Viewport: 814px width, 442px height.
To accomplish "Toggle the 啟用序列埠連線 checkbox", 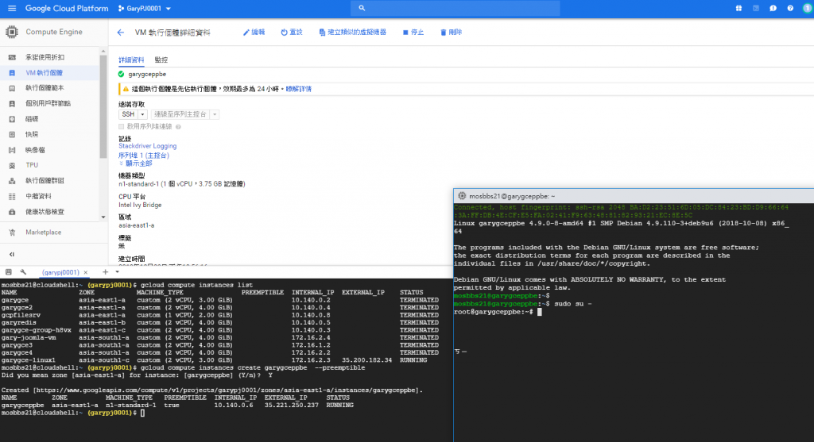I will coord(122,126).
